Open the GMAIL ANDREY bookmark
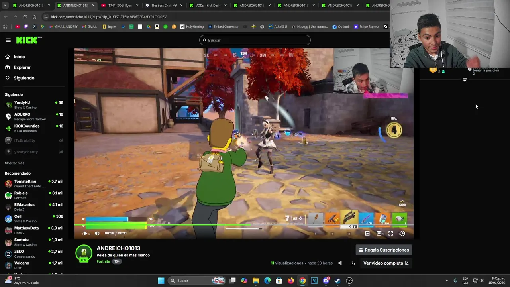The image size is (510, 287). click(63, 27)
